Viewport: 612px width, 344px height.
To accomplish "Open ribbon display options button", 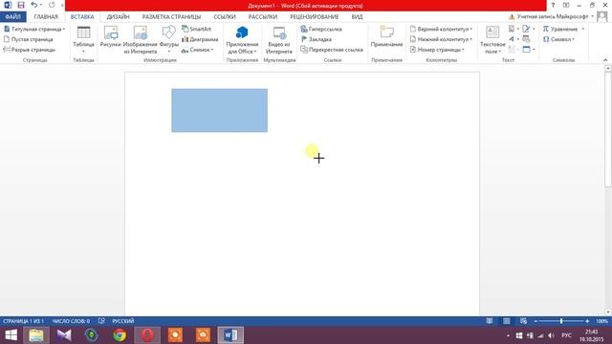I will (x=566, y=5).
